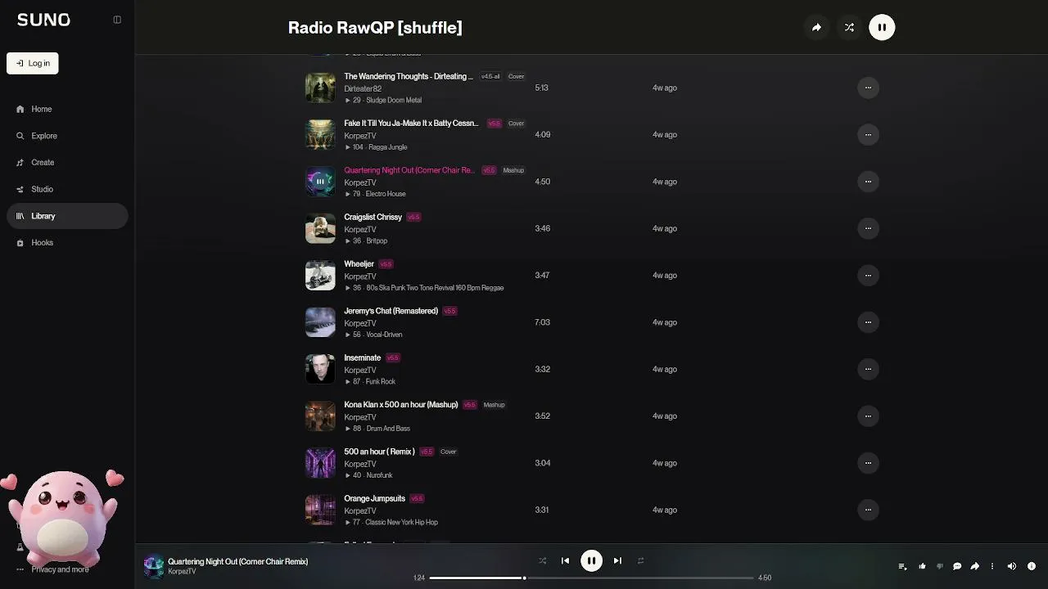
Task: Open more options for Wheeljer
Action: coord(868,275)
